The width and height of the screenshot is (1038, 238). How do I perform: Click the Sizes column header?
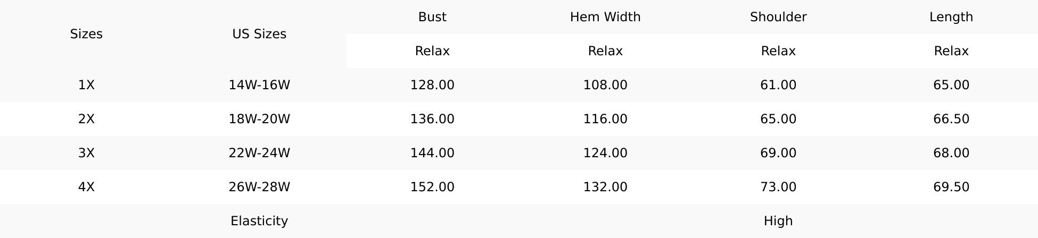(x=86, y=34)
